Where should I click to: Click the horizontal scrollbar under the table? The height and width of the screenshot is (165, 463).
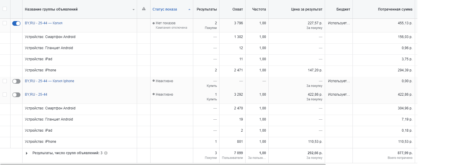pyautogui.click(x=163, y=164)
